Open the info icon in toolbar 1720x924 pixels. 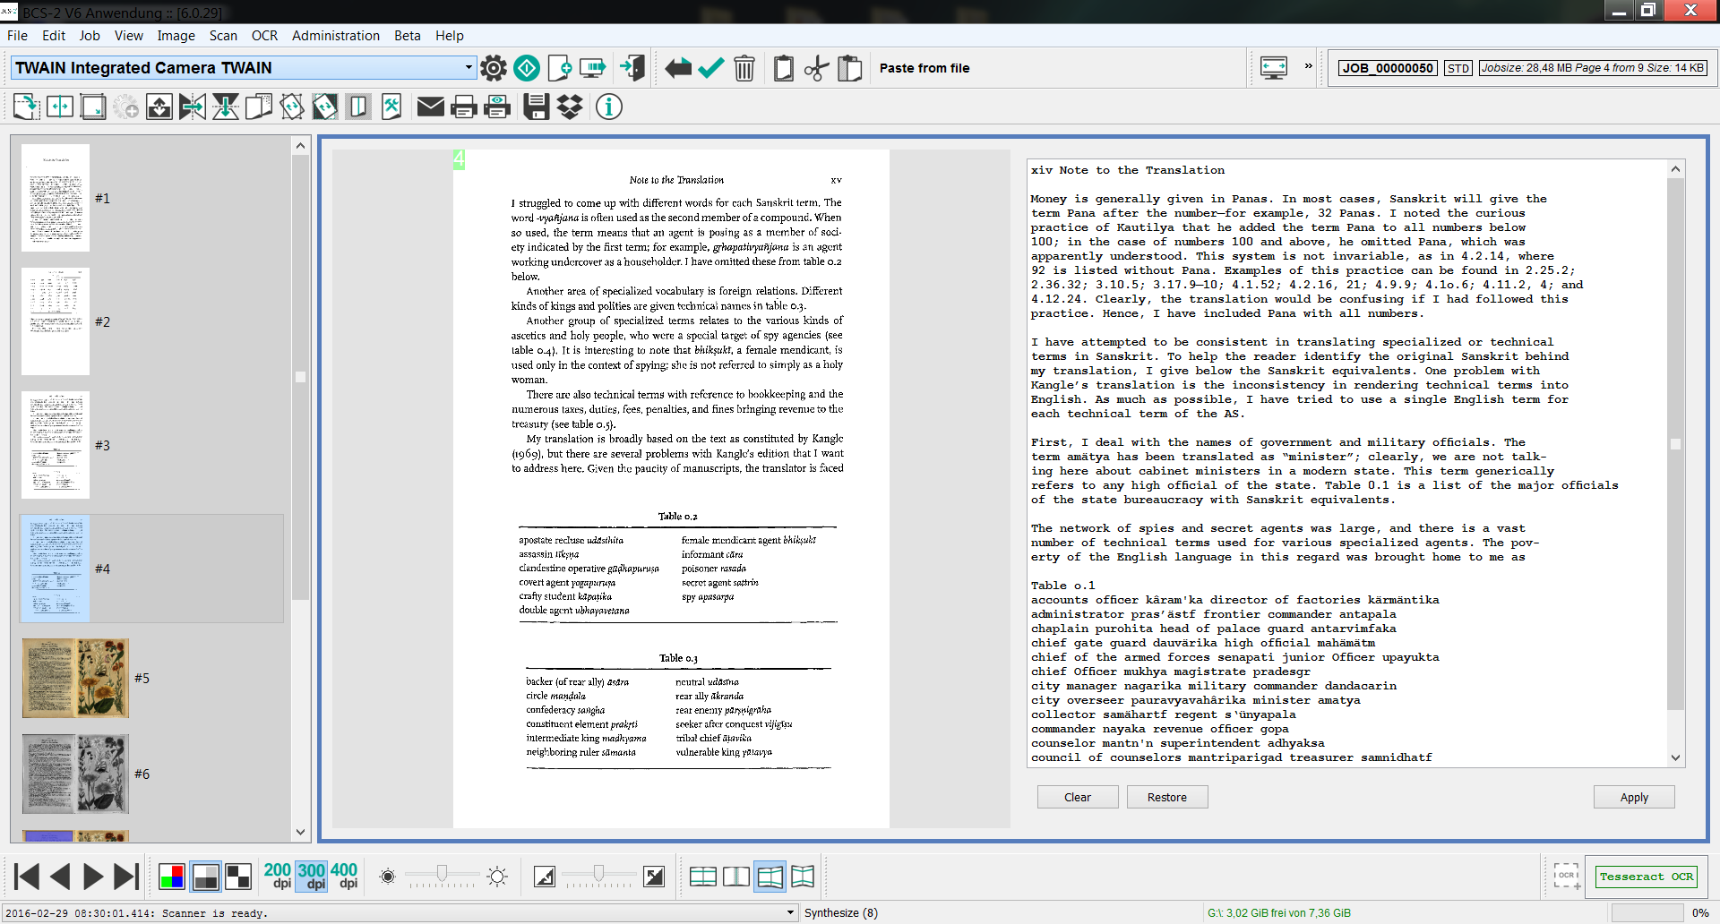point(609,107)
